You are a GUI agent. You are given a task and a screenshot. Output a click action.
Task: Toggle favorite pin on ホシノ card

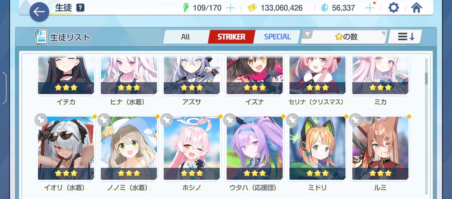167,120
